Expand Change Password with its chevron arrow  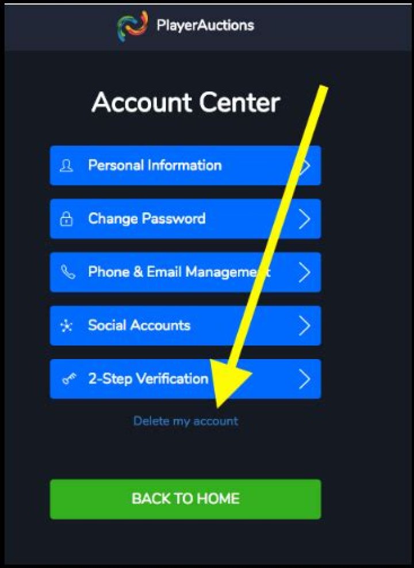point(304,219)
